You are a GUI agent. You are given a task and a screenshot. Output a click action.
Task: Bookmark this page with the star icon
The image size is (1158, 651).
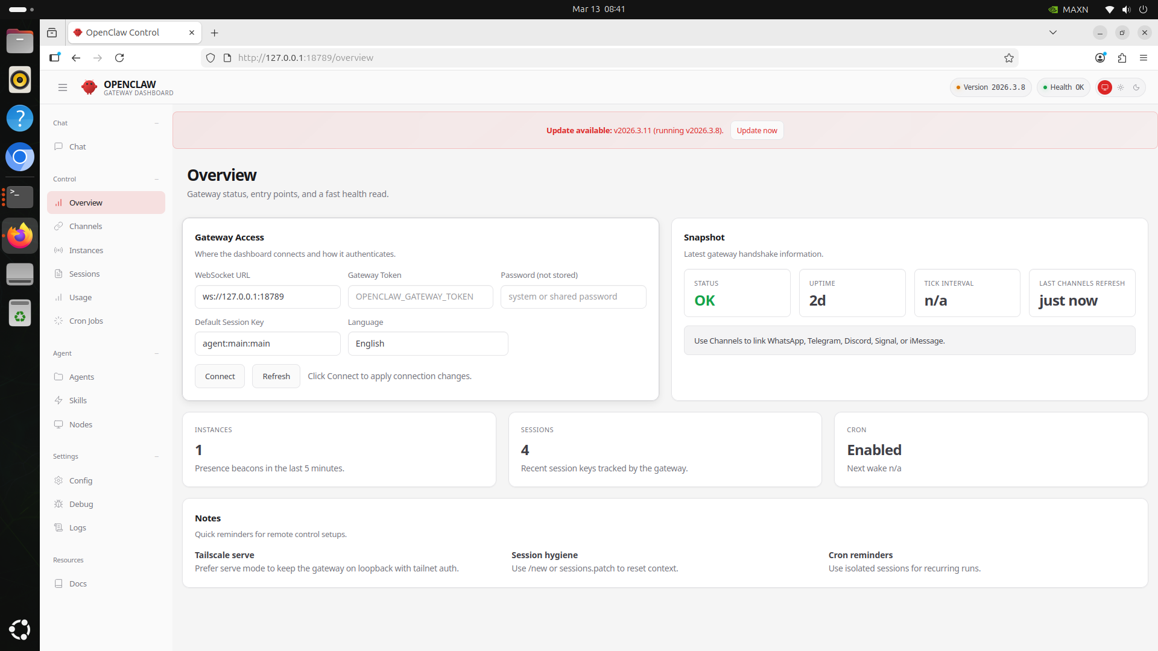tap(1009, 58)
